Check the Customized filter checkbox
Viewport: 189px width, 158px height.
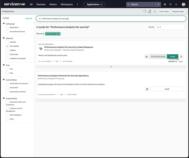coord(7,54)
